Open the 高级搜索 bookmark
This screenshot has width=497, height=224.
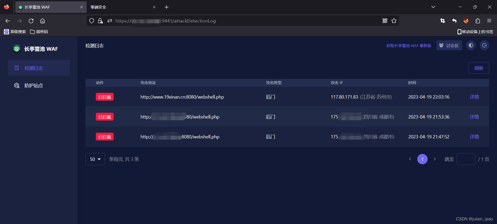click(x=15, y=32)
